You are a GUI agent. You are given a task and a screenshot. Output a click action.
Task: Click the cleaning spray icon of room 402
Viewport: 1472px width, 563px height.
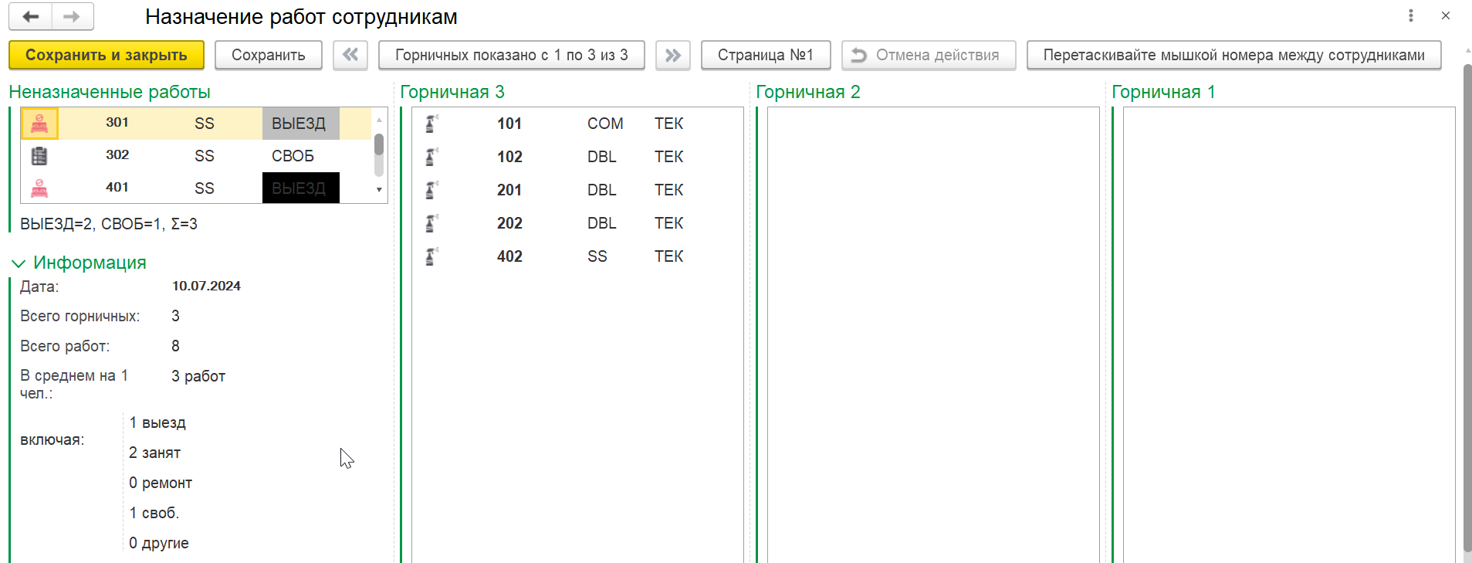coord(432,256)
